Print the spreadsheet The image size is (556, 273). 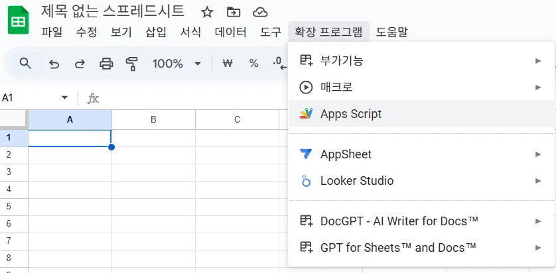(x=106, y=64)
